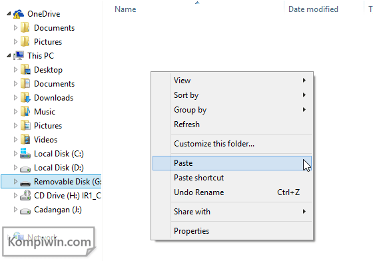The height and width of the screenshot is (261, 373).
Task: Click the OneDrive Pictures folder icon
Action: tap(25, 41)
